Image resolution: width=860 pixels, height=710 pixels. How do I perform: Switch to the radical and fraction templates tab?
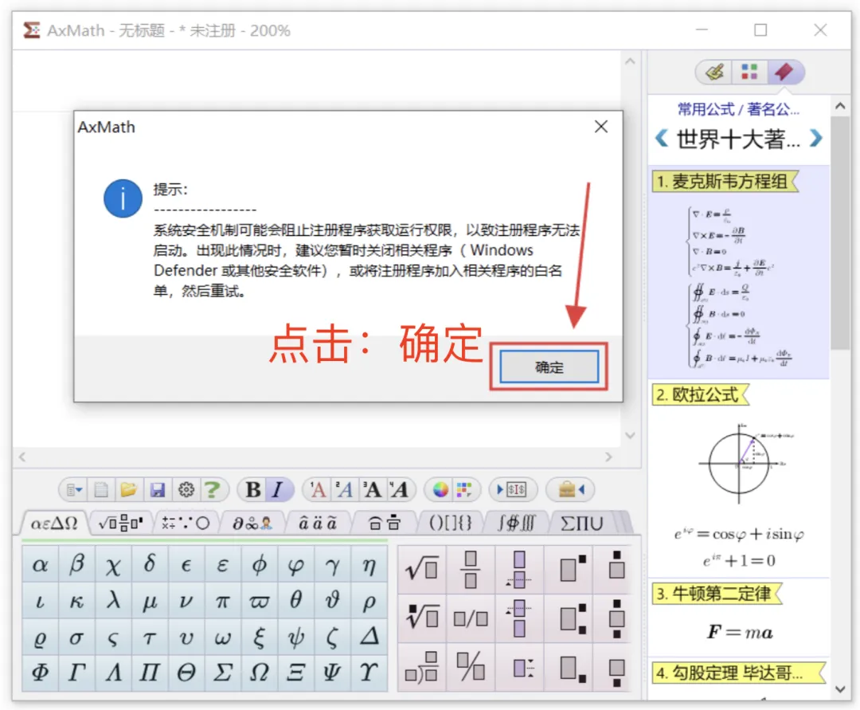121,524
